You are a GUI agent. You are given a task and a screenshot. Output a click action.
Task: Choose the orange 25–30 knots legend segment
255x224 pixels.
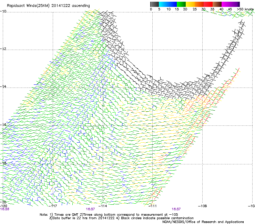coord(199,4)
